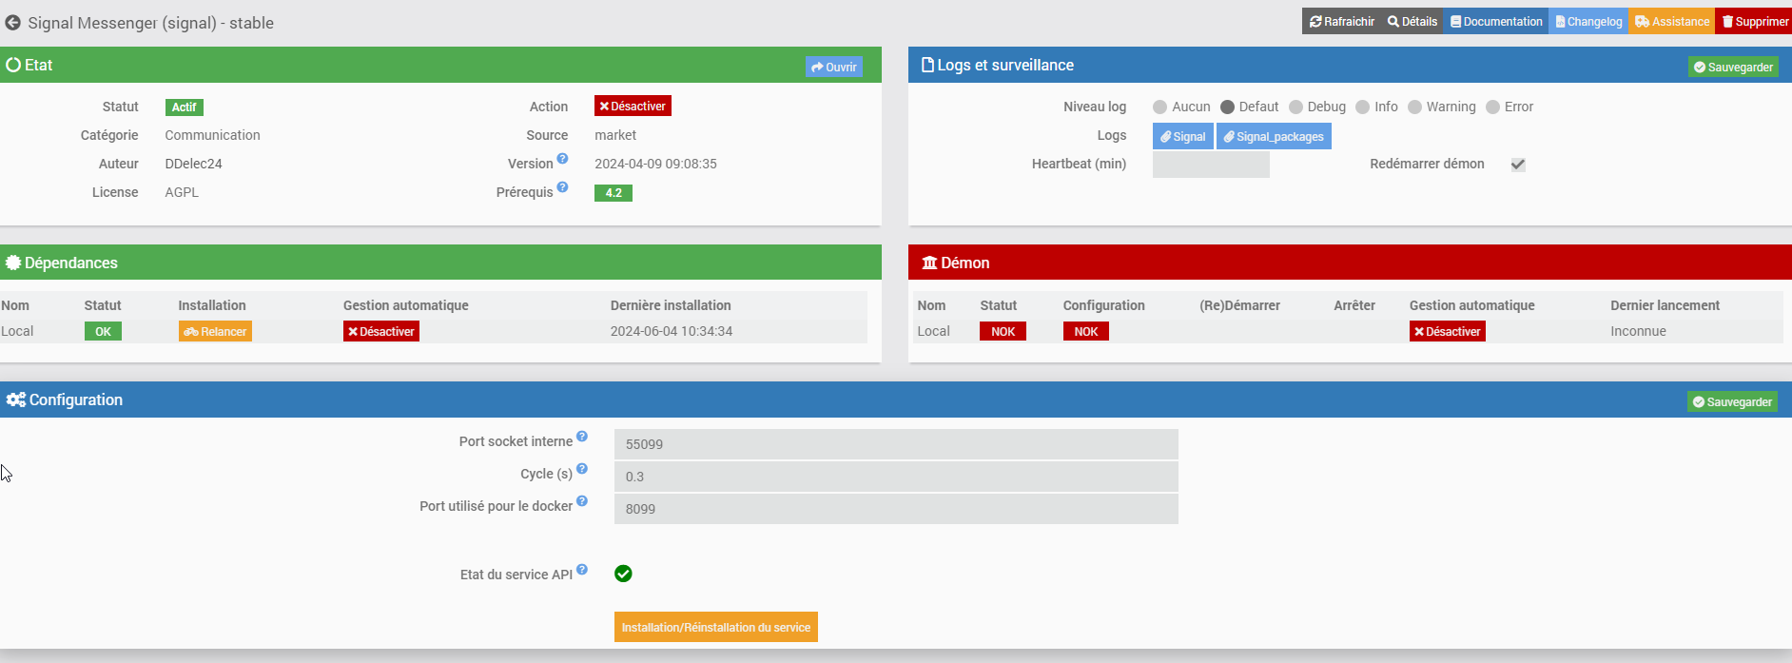Click the Communication category value
Image resolution: width=1792 pixels, height=663 pixels.
212,135
